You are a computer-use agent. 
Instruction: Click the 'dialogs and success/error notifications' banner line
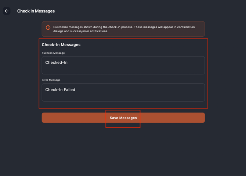coord(81,31)
